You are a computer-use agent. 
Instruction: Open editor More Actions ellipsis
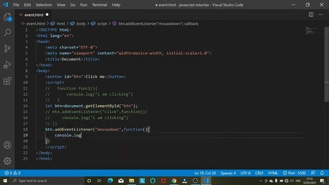tap(321, 14)
